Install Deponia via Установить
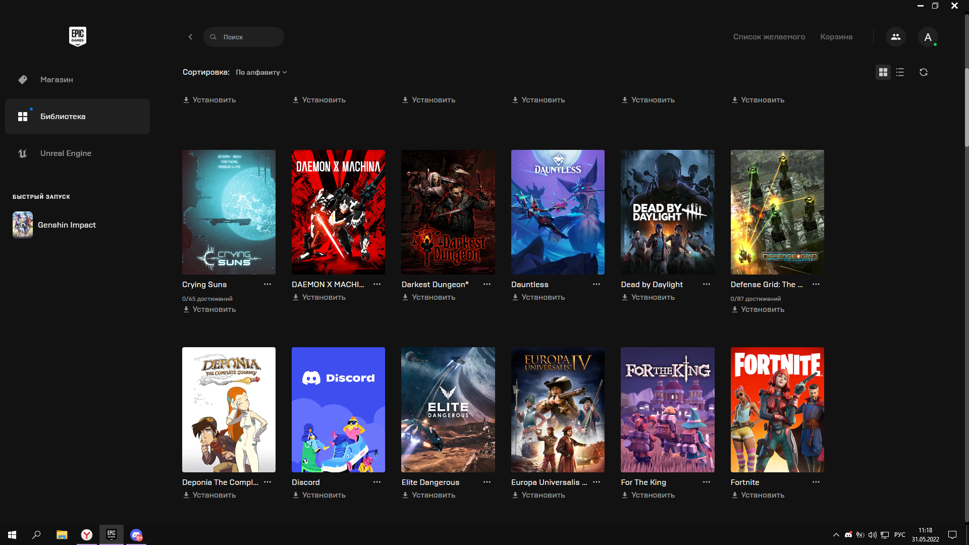Image resolution: width=969 pixels, height=545 pixels. tap(209, 495)
